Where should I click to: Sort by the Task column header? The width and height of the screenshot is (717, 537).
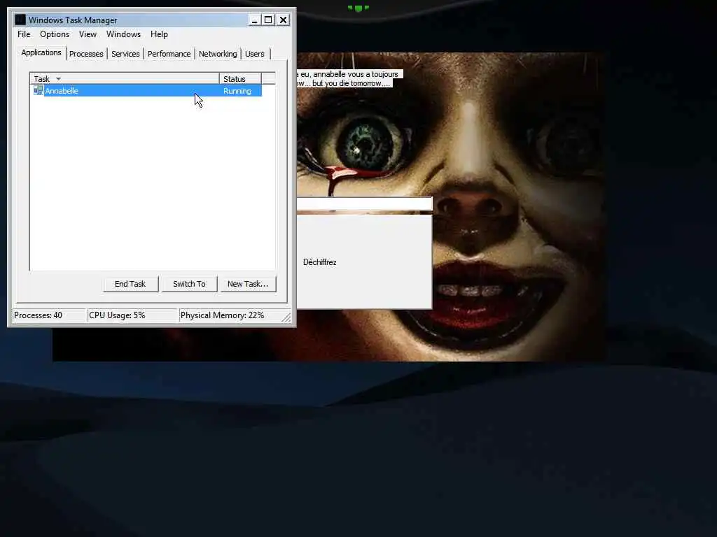(x=125, y=79)
